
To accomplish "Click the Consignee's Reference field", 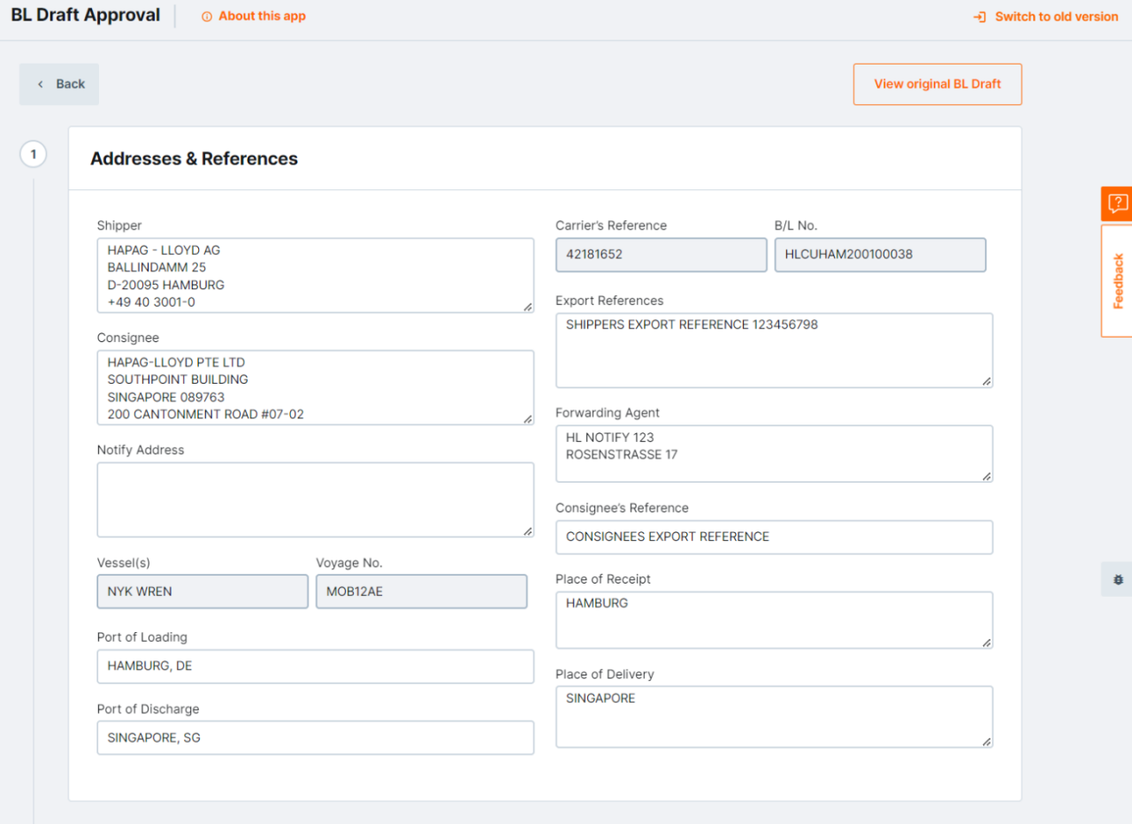I will tap(774, 538).
